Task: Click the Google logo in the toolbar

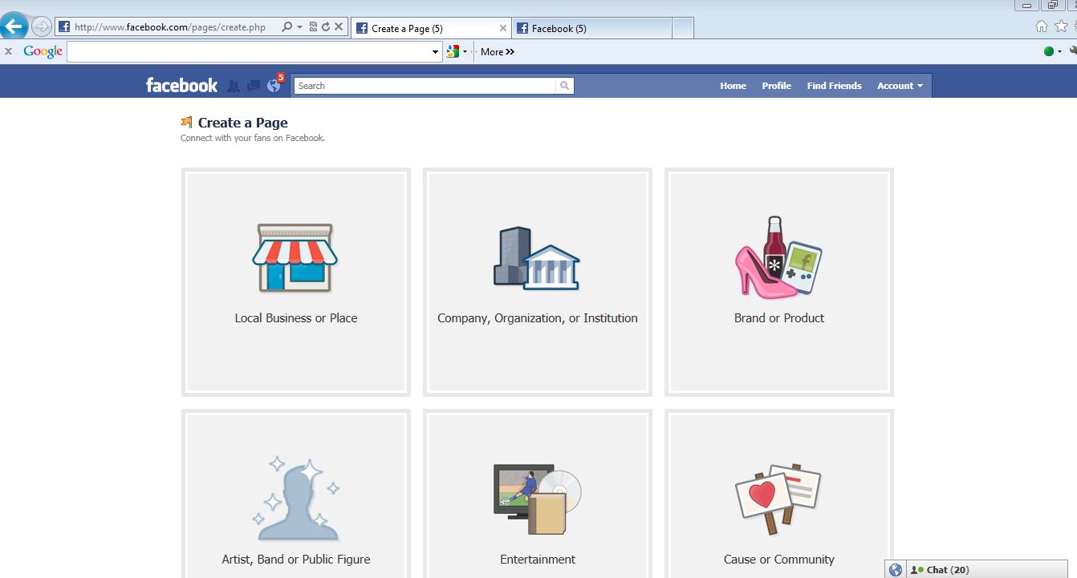Action: click(43, 52)
